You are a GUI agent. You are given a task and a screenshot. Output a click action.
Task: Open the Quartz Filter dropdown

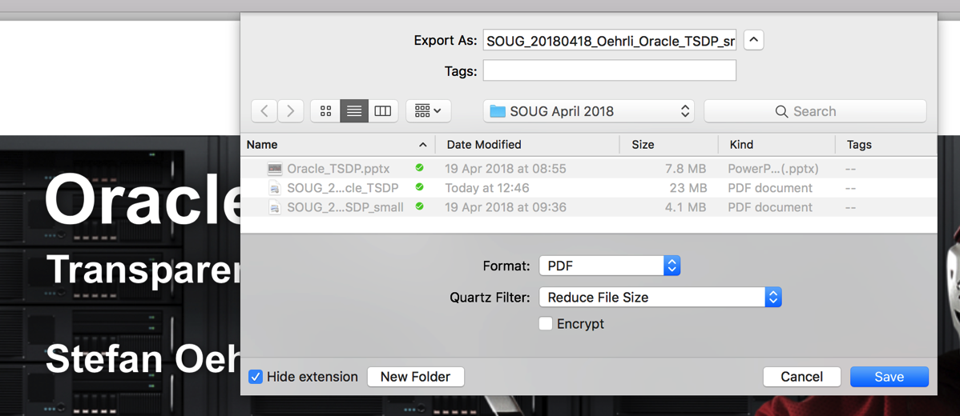click(x=660, y=298)
